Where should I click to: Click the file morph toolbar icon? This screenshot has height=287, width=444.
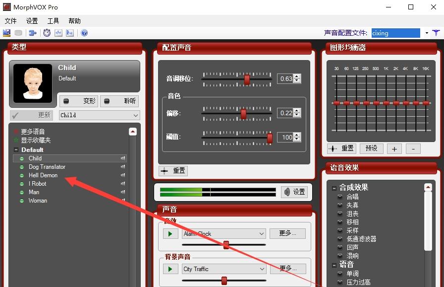pyautogui.click(x=70, y=33)
